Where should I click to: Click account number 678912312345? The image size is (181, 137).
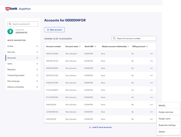[52, 83]
